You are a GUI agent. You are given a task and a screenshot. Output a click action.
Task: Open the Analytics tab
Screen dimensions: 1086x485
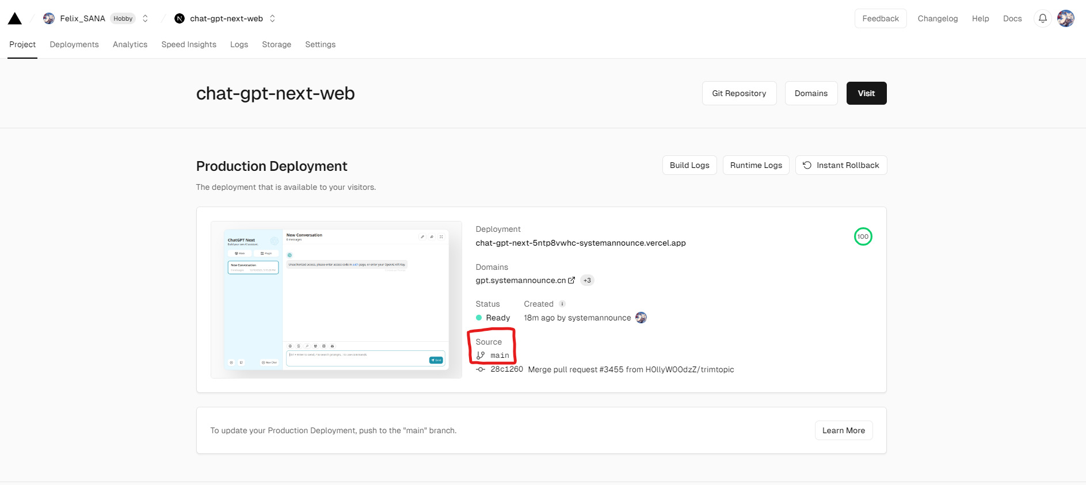coord(130,44)
